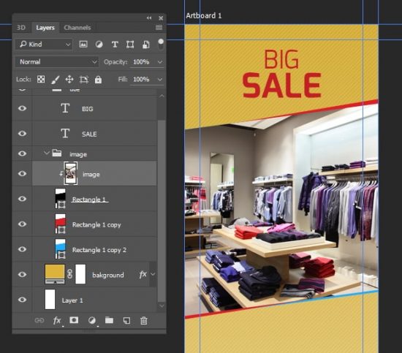Click red Rectangle 1 copy thumbnail
The width and height of the screenshot is (402, 353).
60,224
